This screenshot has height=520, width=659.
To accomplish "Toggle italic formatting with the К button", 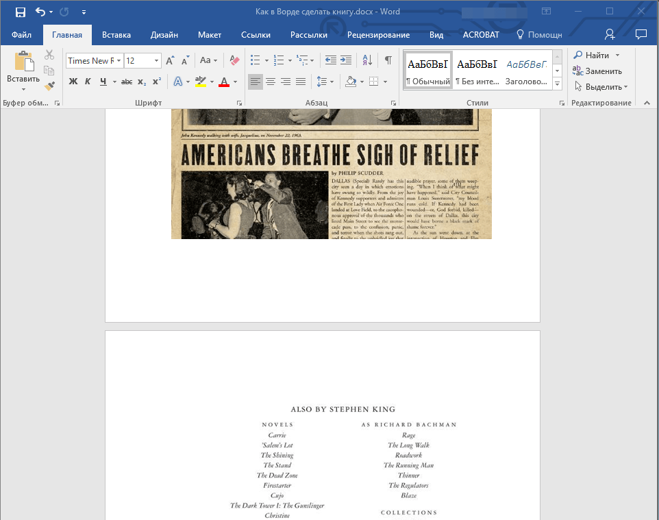I will tap(88, 82).
